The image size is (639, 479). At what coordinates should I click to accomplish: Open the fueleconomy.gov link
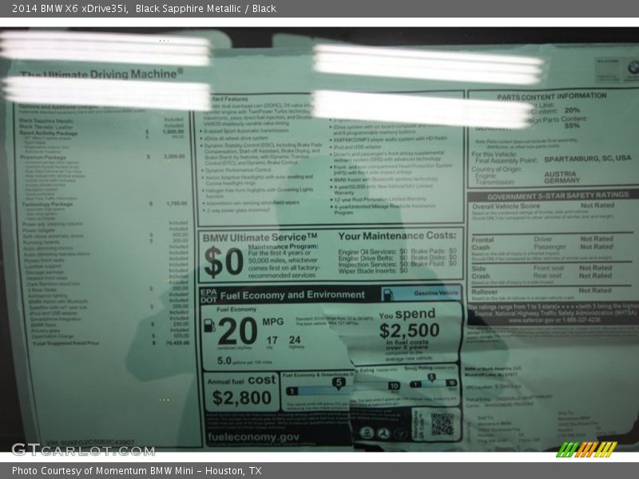tap(253, 437)
